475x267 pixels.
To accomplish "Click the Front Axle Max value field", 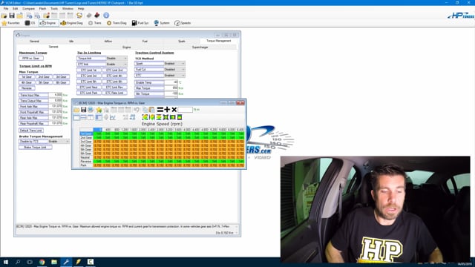I will coord(55,106).
